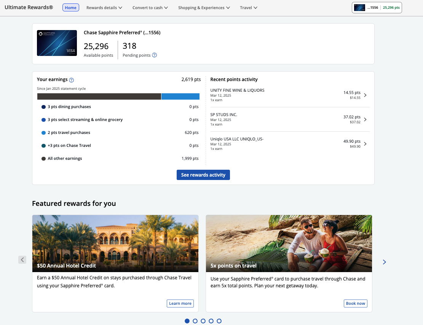Click Book now on travel card
This screenshot has width=423, height=325.
point(356,303)
